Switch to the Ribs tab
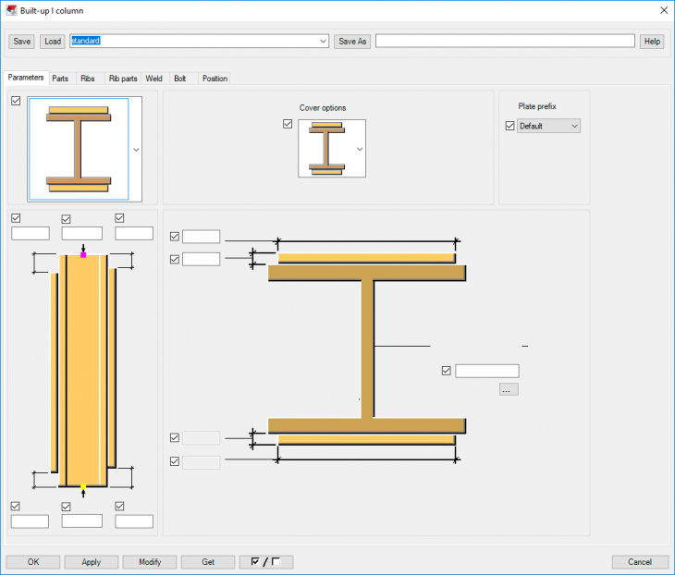This screenshot has height=575, width=675. tap(88, 79)
